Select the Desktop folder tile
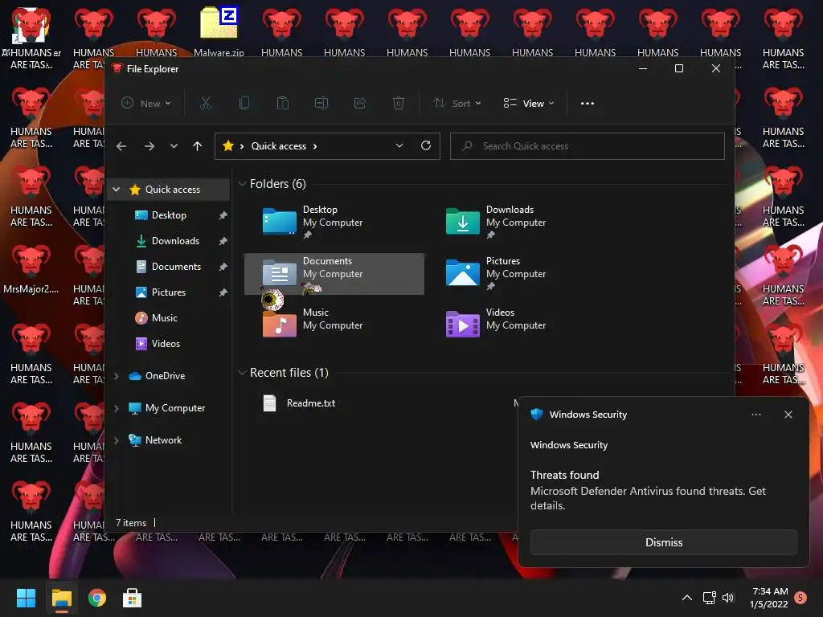Viewport: 823px width, 617px height. 334,222
